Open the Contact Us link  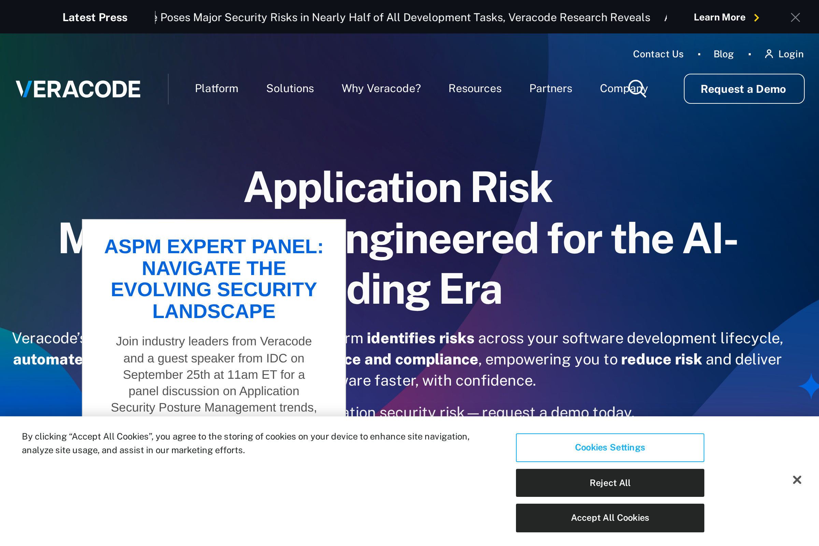click(x=658, y=54)
